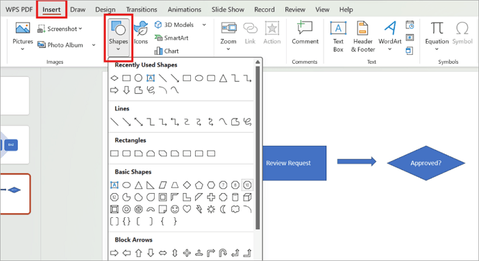Click the Shapes gallery scrollbar thumb
Viewport: 479px width, 261px height.
click(258, 147)
